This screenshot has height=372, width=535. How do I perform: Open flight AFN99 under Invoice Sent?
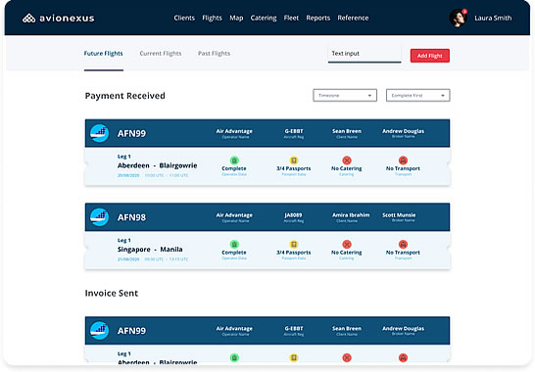(x=131, y=331)
